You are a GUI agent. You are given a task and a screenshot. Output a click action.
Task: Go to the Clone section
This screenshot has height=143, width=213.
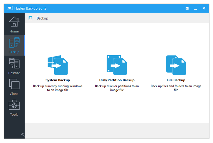click(14, 87)
